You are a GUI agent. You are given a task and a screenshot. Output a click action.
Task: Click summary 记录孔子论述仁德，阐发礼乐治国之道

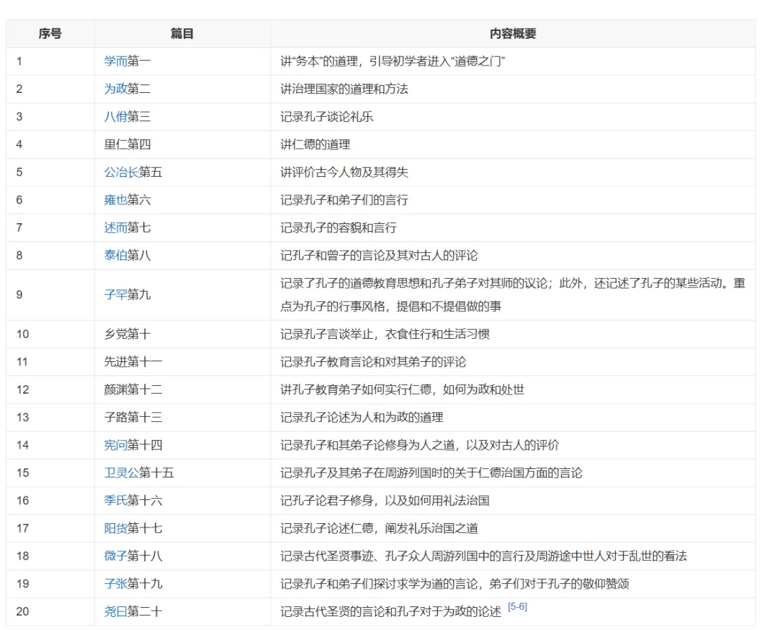379,528
